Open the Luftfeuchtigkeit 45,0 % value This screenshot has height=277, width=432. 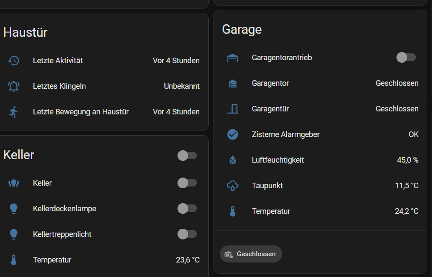[407, 160]
